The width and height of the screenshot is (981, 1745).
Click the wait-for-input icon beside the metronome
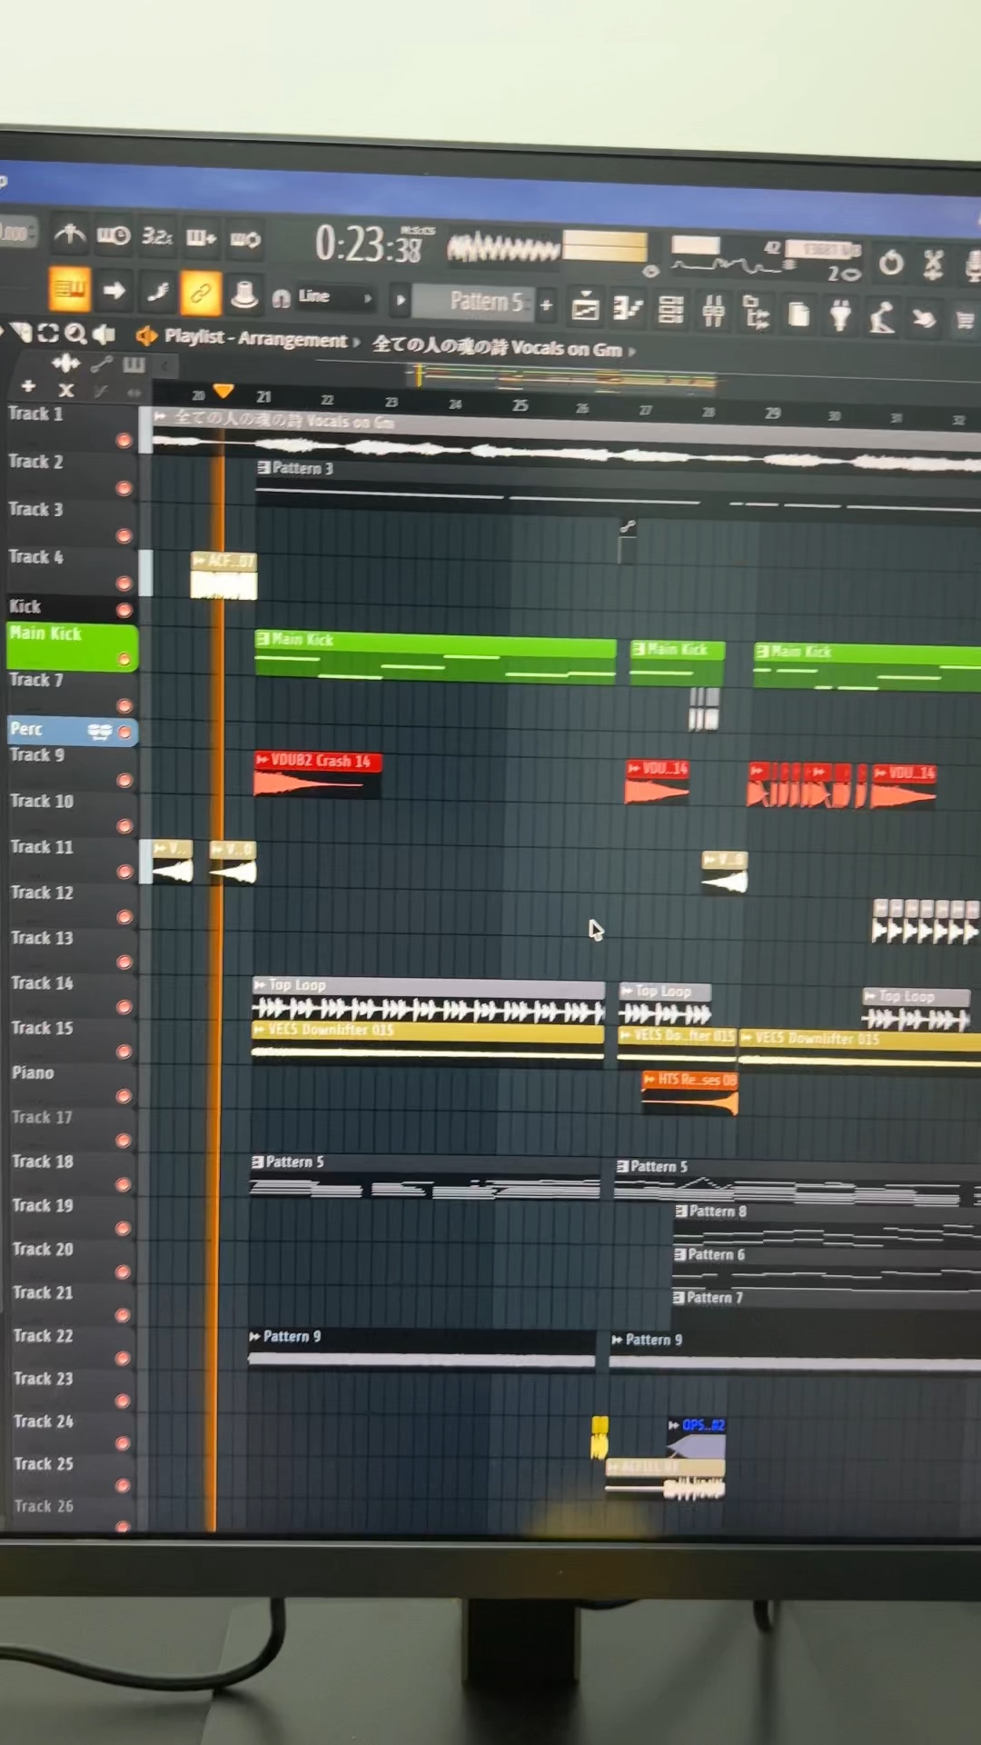113,236
